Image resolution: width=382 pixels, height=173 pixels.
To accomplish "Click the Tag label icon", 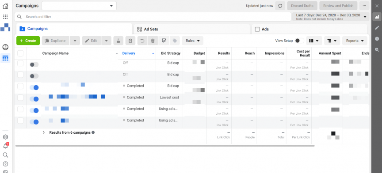I will (x=175, y=41).
